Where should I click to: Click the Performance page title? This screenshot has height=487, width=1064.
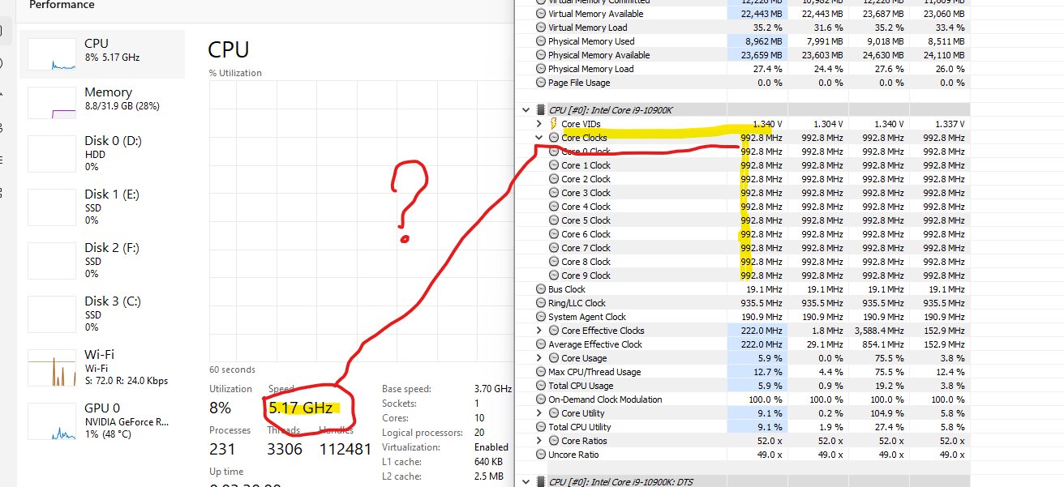62,5
